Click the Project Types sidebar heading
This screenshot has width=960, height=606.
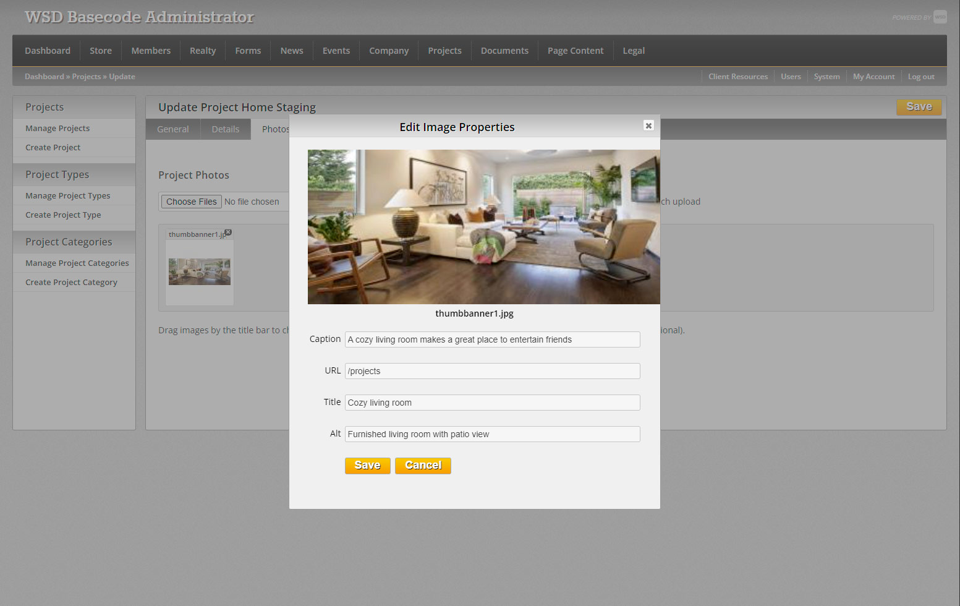[57, 174]
